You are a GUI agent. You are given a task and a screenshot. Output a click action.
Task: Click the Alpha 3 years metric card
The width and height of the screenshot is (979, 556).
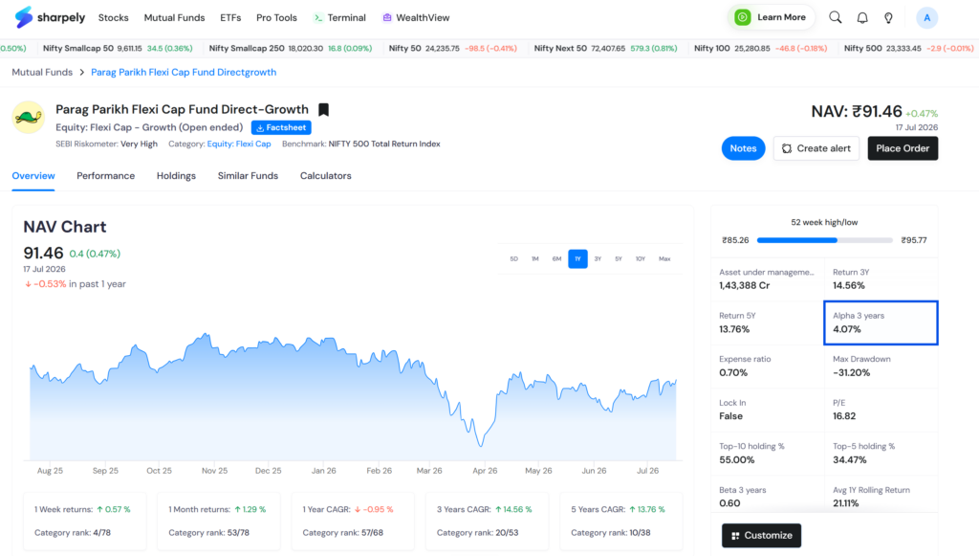(x=881, y=323)
